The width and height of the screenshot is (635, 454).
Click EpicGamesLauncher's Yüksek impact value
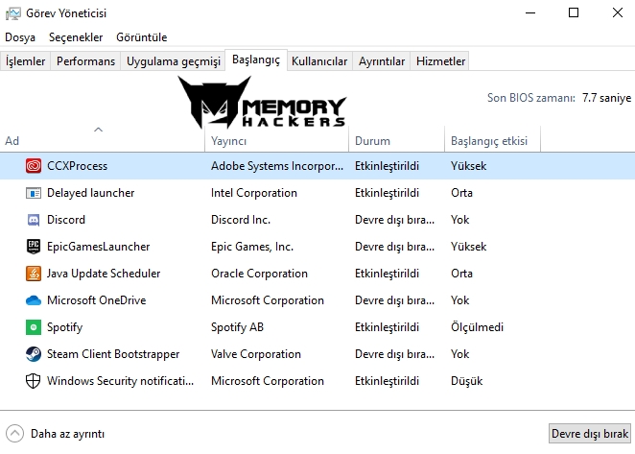pyautogui.click(x=468, y=247)
